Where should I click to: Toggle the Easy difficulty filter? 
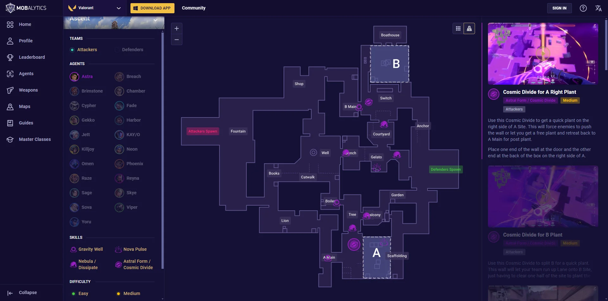point(80,293)
